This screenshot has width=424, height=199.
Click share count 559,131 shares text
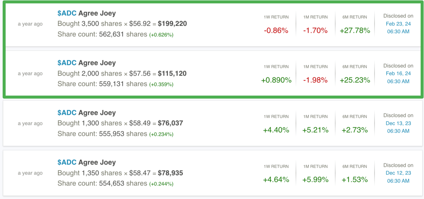click(102, 84)
